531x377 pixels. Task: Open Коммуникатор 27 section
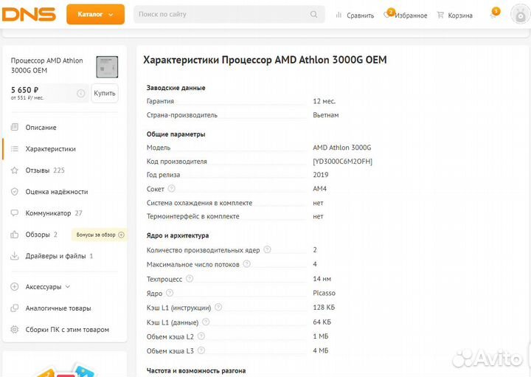click(54, 213)
